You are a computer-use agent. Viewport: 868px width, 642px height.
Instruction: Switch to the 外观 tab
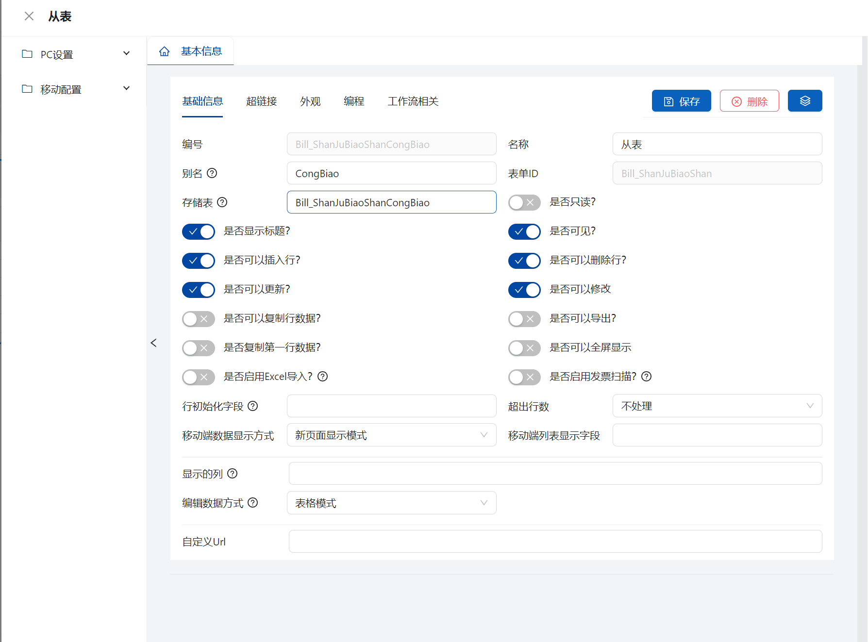(x=310, y=101)
